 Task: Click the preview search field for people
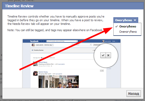point(62,41)
